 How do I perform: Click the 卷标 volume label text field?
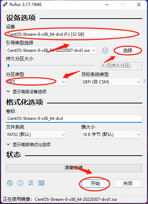pos(74,118)
